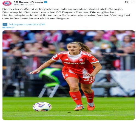The image size is (137, 121).
Task: Click the Bayern crest on the jersey
Action: (81, 60)
